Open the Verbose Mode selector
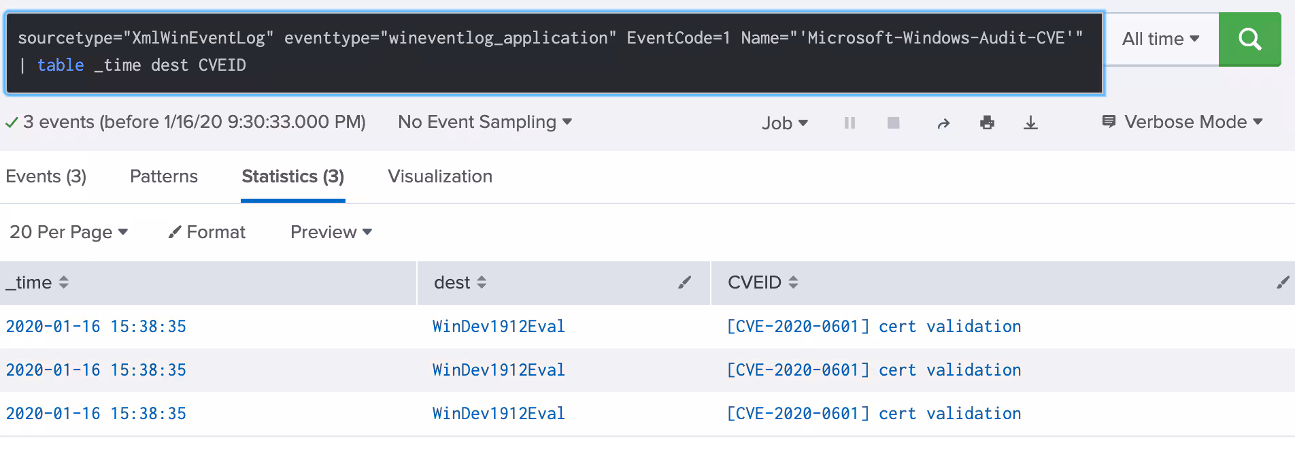The height and width of the screenshot is (460, 1295). click(1182, 122)
